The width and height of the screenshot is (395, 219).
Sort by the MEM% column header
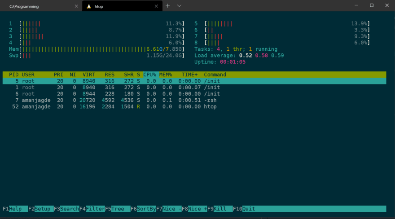pos(166,74)
